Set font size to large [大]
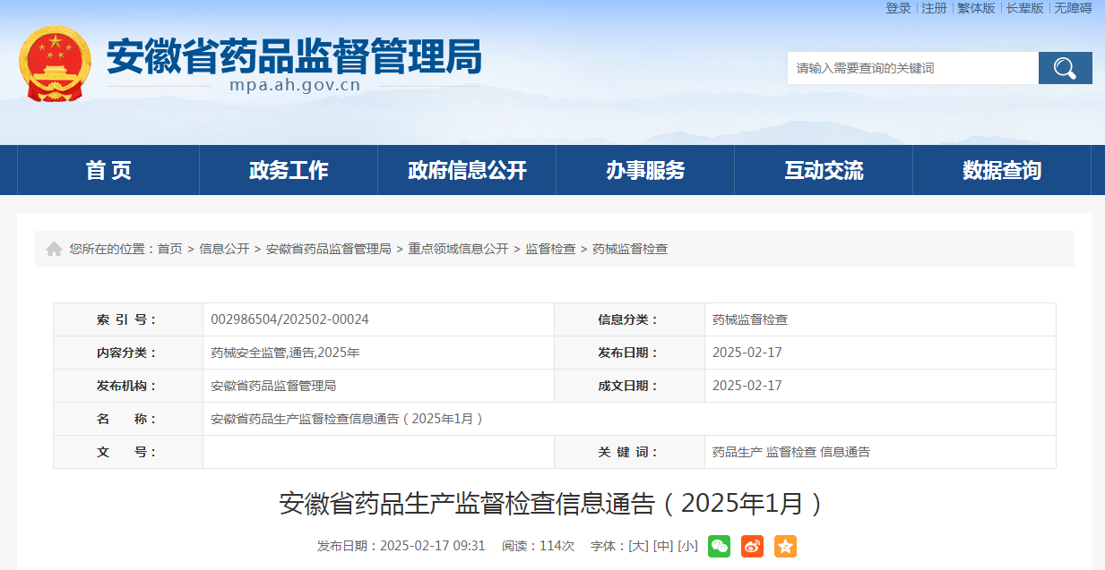Viewport: 1105px width, 570px height. [638, 546]
